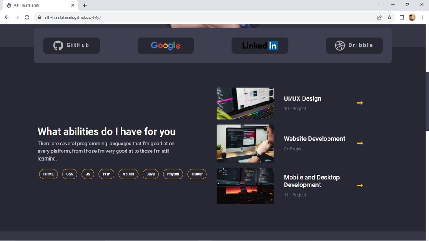Screen dimensions: 429x241
Task: Click the '5+ Project' text
Action: tap(294, 149)
